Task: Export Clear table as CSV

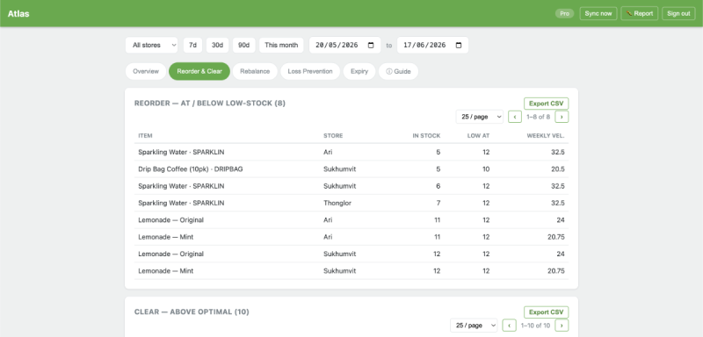Action: tap(546, 312)
